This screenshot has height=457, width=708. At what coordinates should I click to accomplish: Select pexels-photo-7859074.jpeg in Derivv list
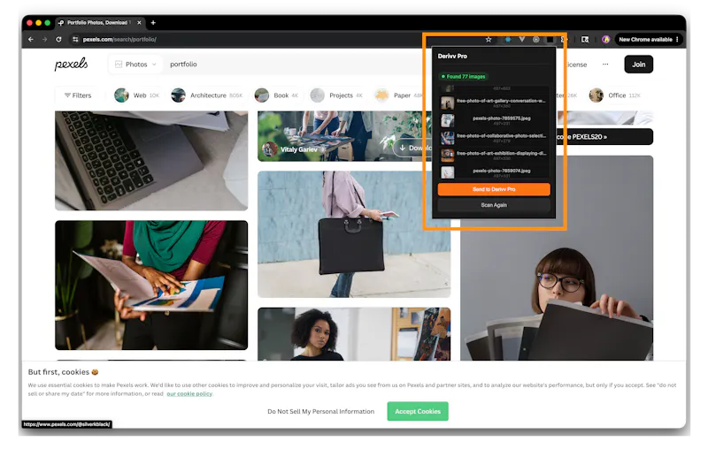click(x=494, y=172)
